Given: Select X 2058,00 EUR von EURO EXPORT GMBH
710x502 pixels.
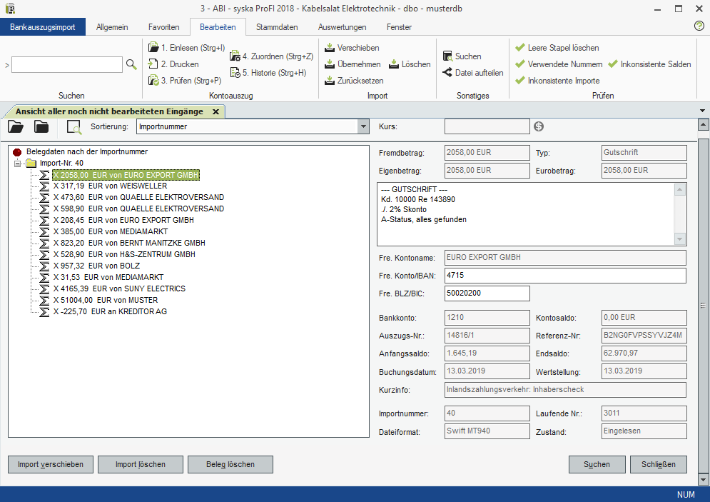Looking at the screenshot, I should click(x=126, y=175).
